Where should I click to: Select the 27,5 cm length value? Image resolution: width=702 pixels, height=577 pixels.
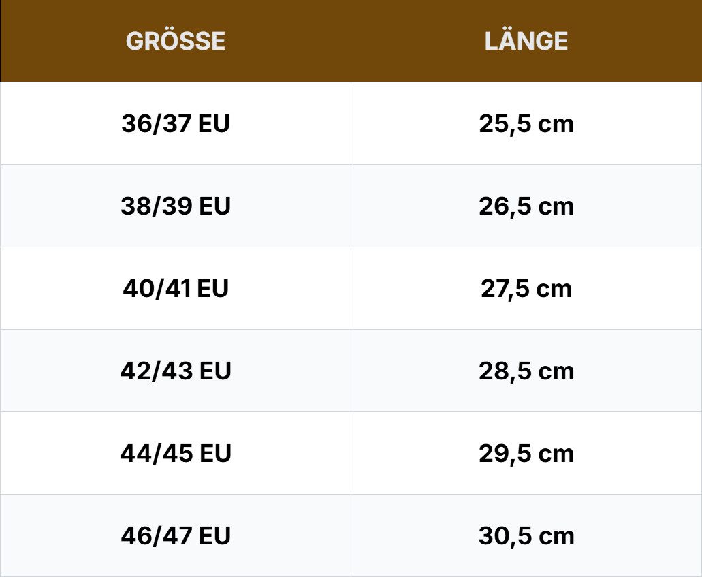point(526,289)
